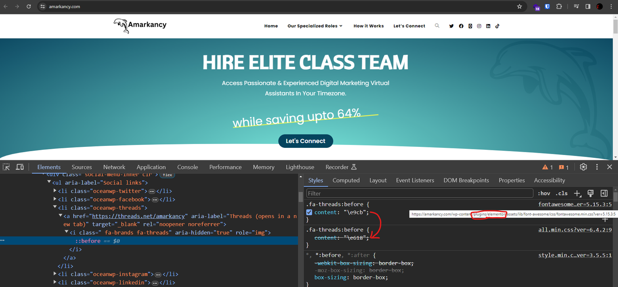Click the new style rule plus icon

[577, 193]
